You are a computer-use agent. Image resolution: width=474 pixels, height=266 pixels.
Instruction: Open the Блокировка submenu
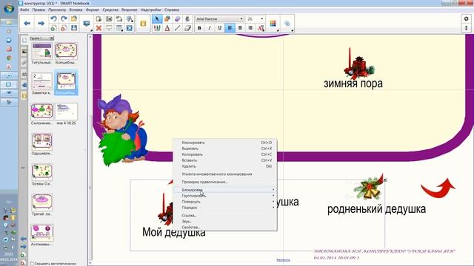click(225, 190)
